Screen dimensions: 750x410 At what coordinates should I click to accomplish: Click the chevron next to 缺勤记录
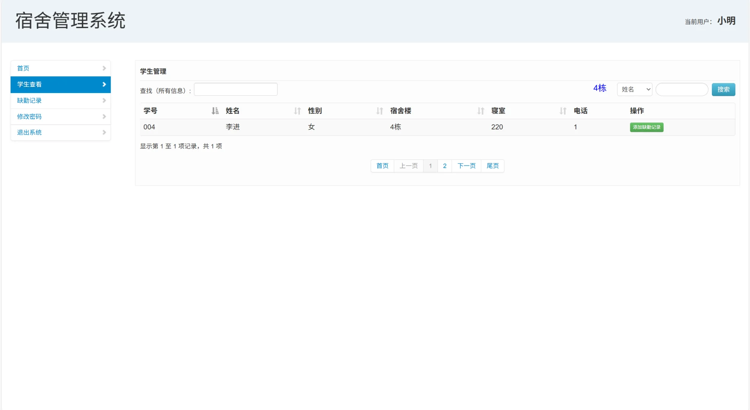coord(104,100)
